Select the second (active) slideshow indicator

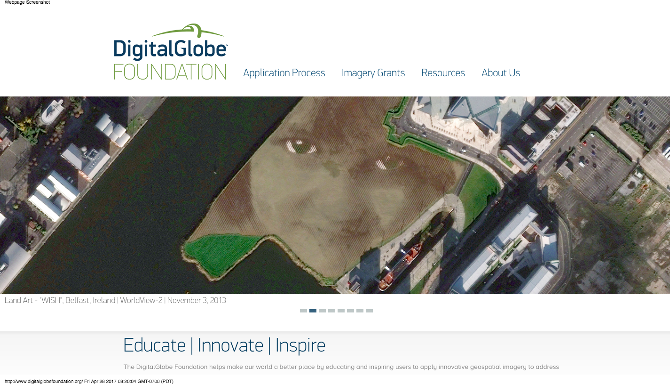click(x=313, y=311)
